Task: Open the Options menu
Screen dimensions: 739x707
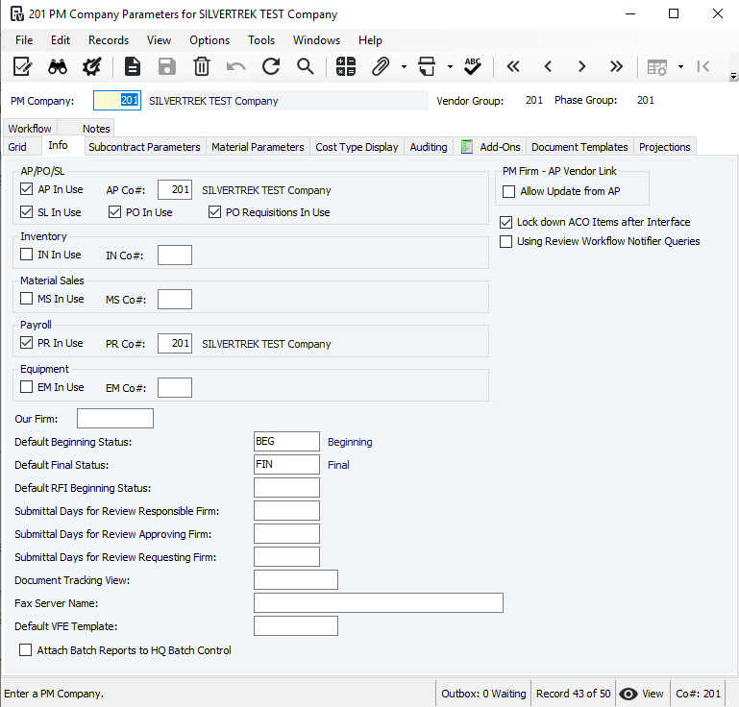Action: (209, 40)
